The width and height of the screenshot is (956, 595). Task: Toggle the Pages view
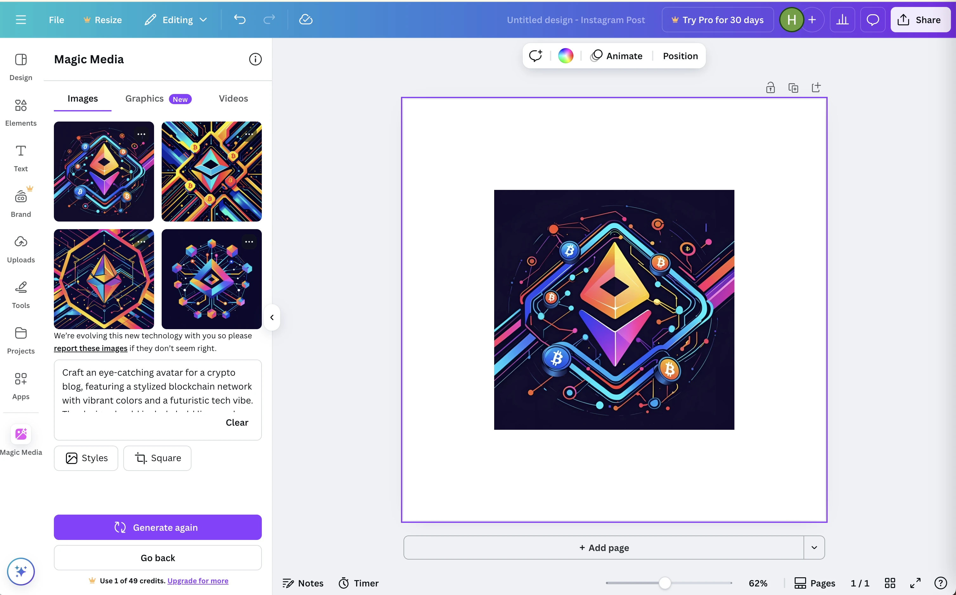click(815, 583)
